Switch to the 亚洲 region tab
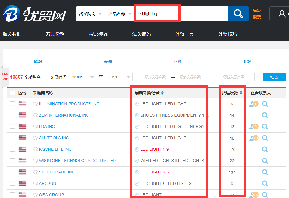The height and width of the screenshot is (198, 289). [x=178, y=61]
